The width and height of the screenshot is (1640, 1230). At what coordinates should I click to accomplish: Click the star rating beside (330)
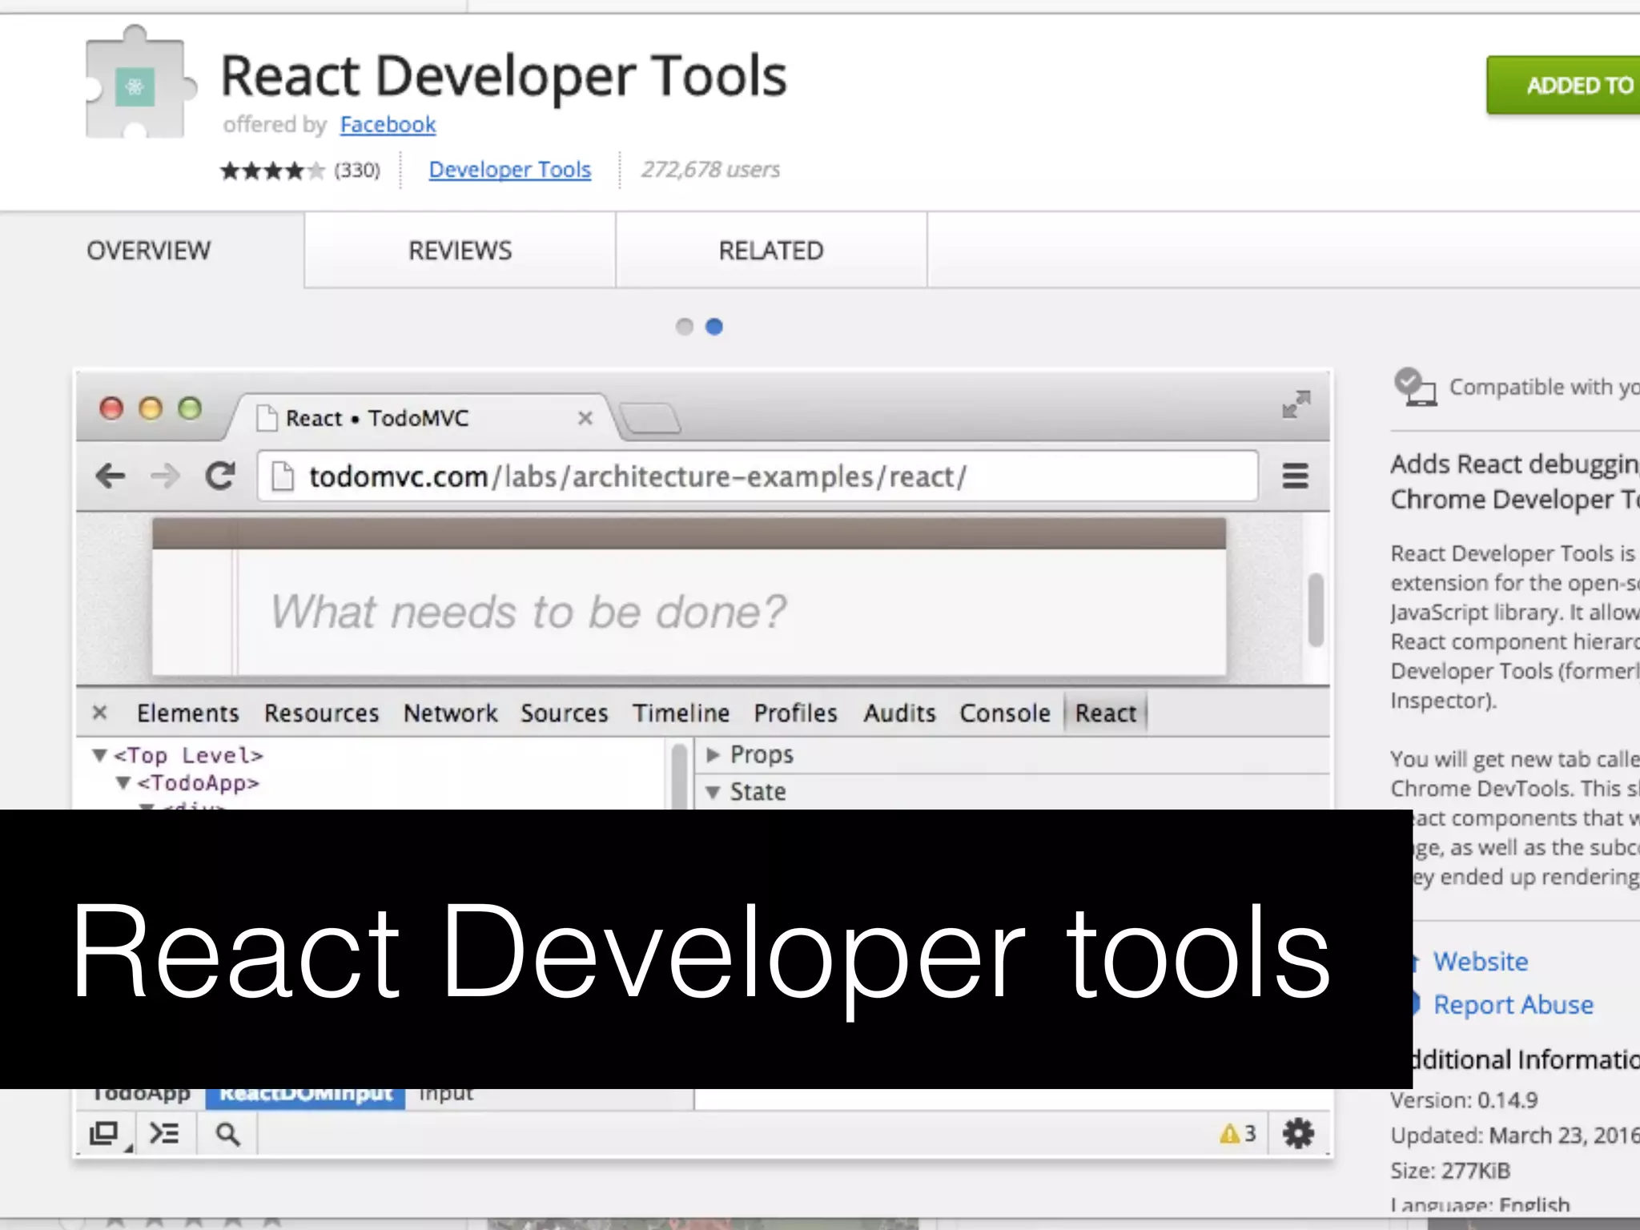(x=272, y=171)
